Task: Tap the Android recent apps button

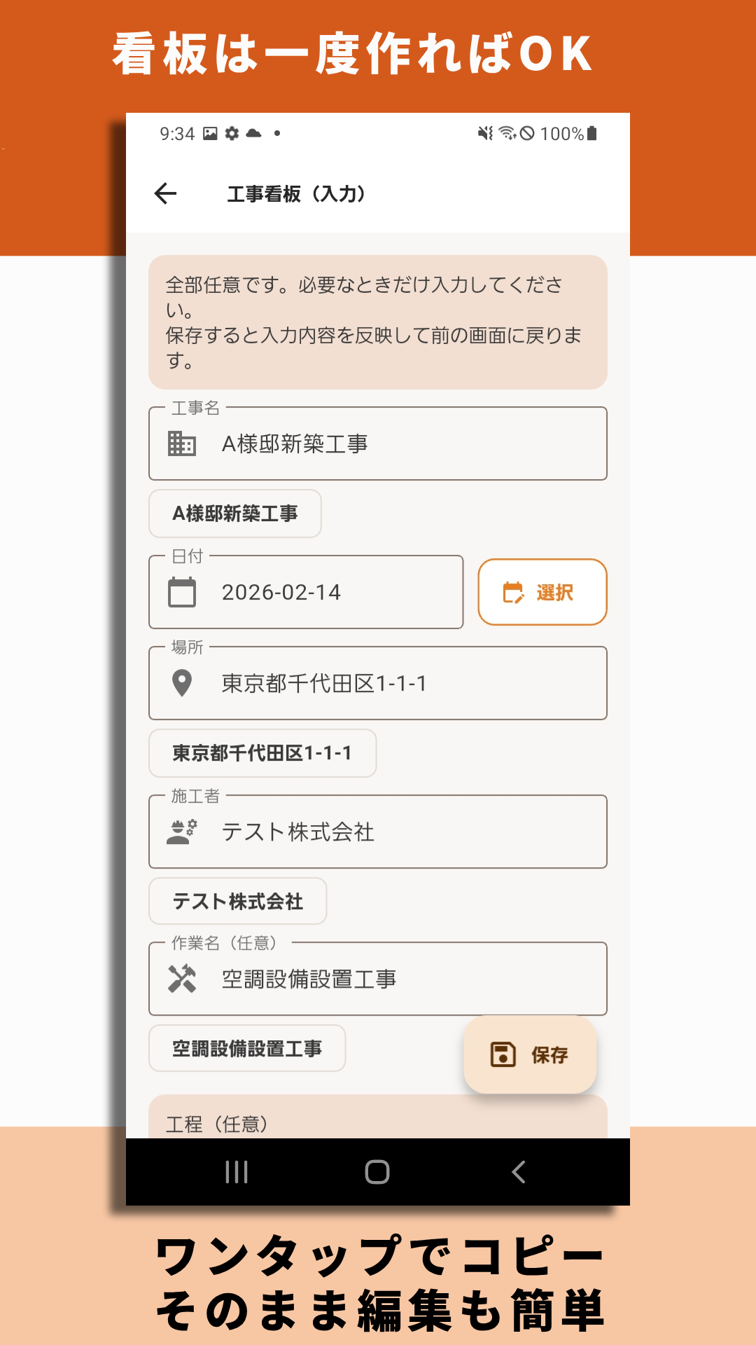Action: tap(237, 1172)
